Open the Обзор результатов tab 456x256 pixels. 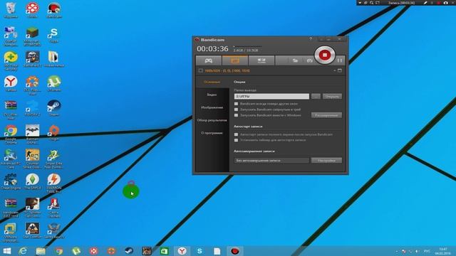(212, 120)
